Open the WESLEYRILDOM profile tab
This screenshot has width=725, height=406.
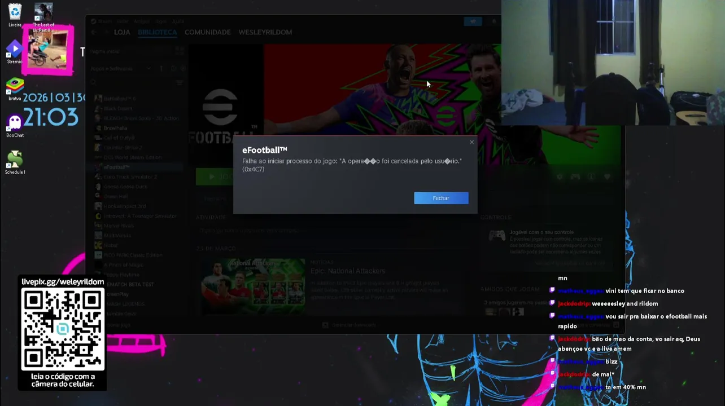point(265,32)
